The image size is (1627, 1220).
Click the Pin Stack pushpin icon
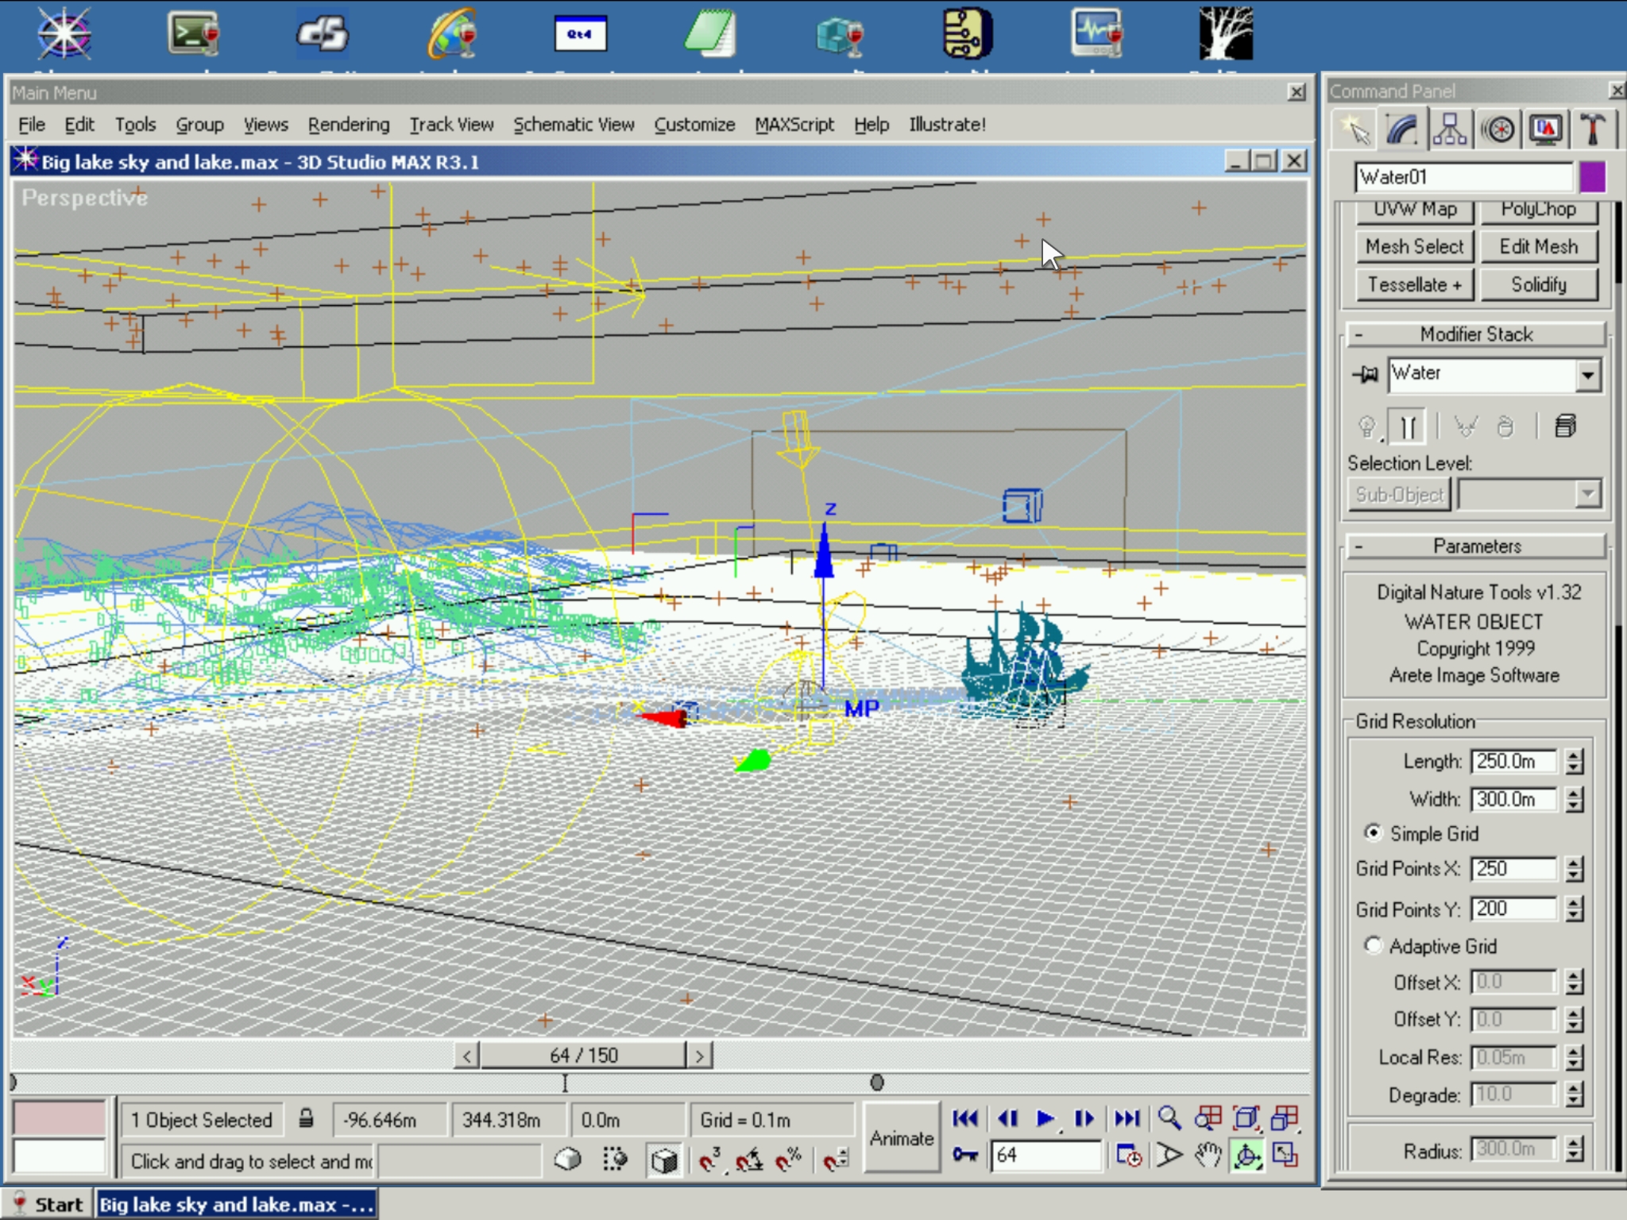(1366, 374)
